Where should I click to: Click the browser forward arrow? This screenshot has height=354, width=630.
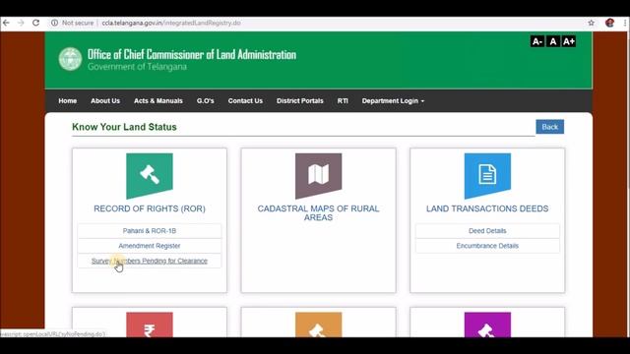(21, 23)
